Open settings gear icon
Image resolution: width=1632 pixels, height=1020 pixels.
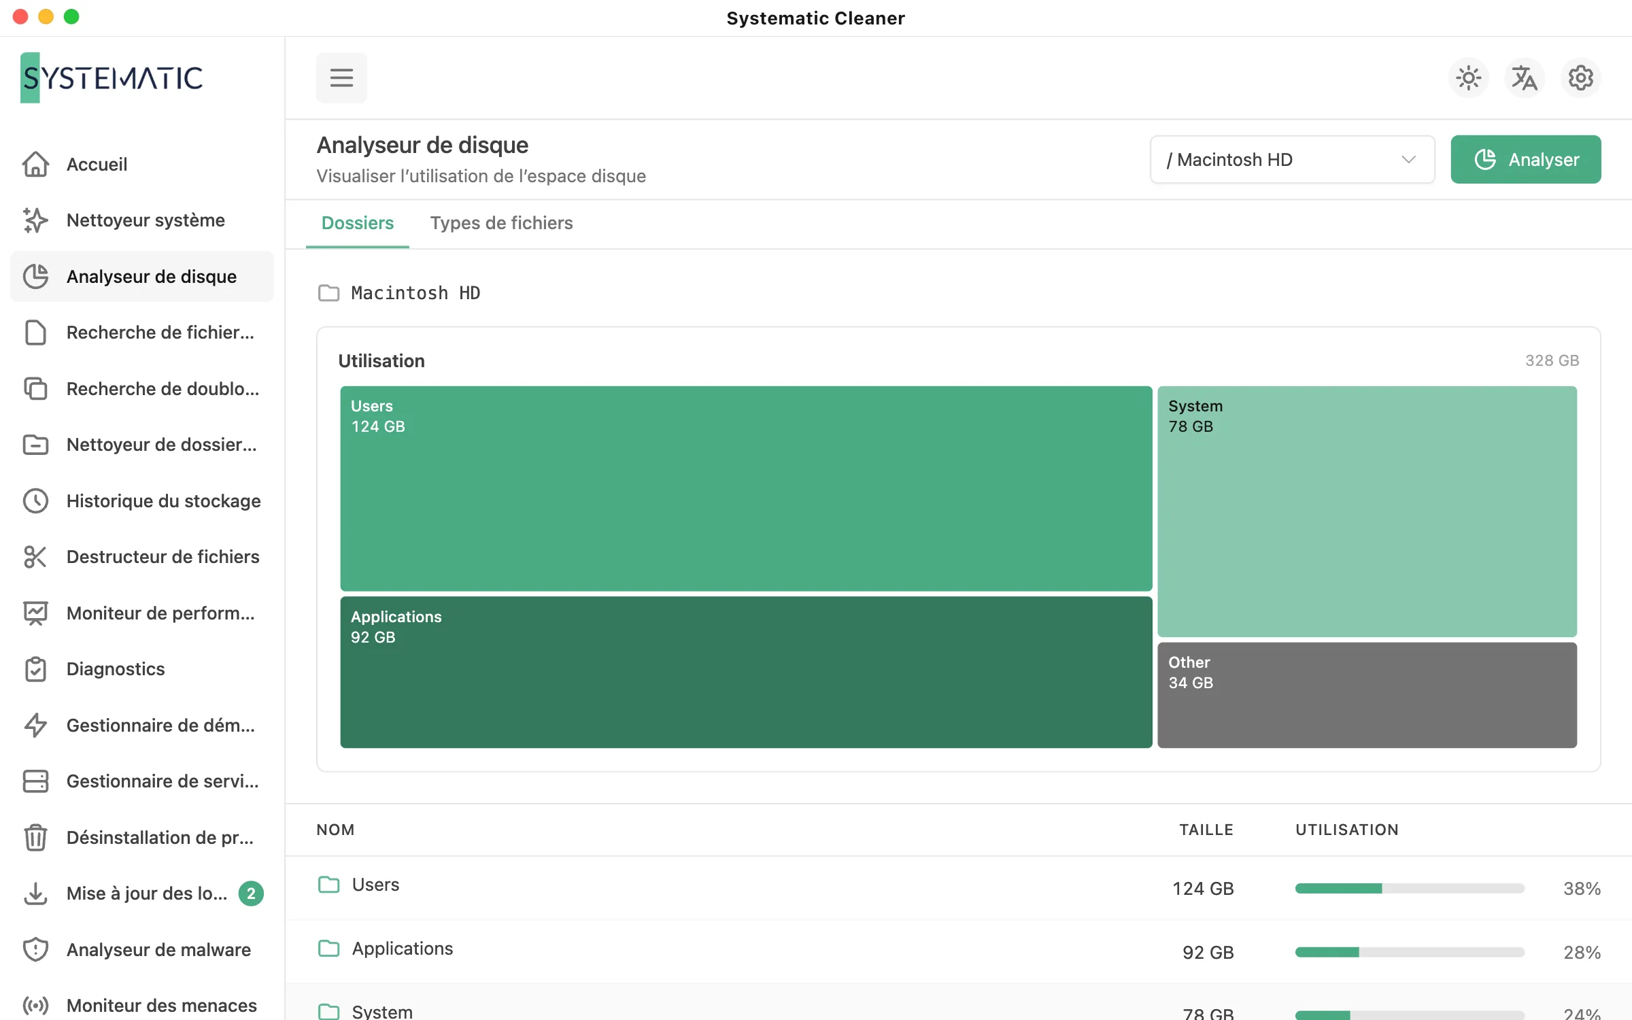pyautogui.click(x=1581, y=78)
